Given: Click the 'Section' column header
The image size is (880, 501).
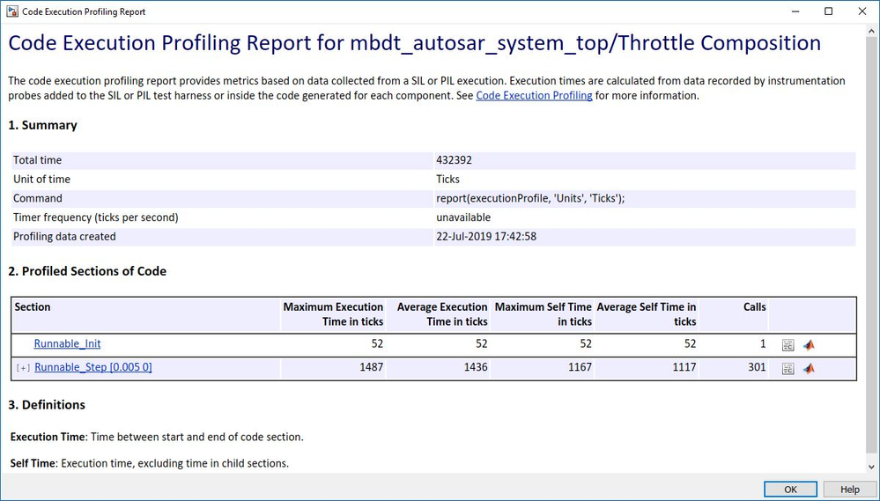Looking at the screenshot, I should (x=33, y=307).
